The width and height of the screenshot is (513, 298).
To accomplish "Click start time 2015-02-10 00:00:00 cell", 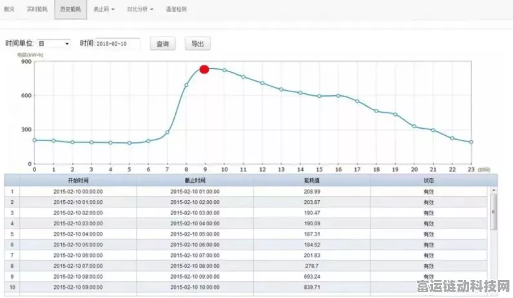I will click(78, 191).
